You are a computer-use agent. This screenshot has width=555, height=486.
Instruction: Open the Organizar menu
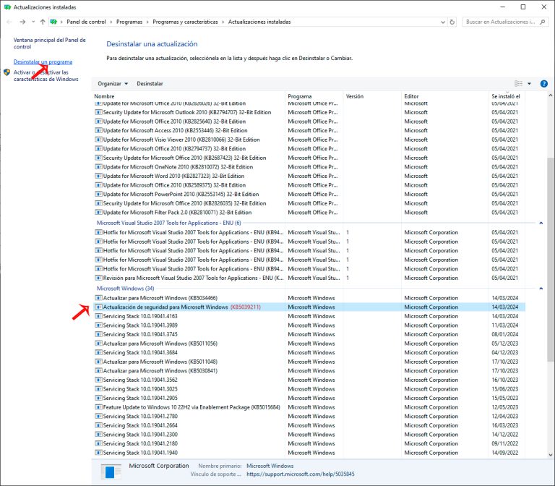click(113, 84)
